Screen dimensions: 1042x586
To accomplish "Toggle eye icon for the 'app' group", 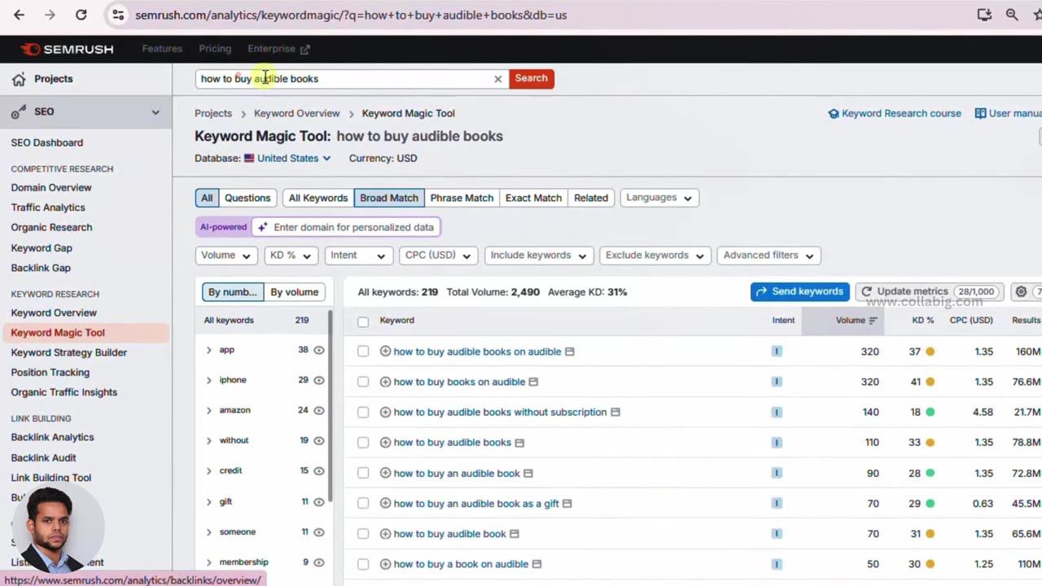I will [319, 350].
